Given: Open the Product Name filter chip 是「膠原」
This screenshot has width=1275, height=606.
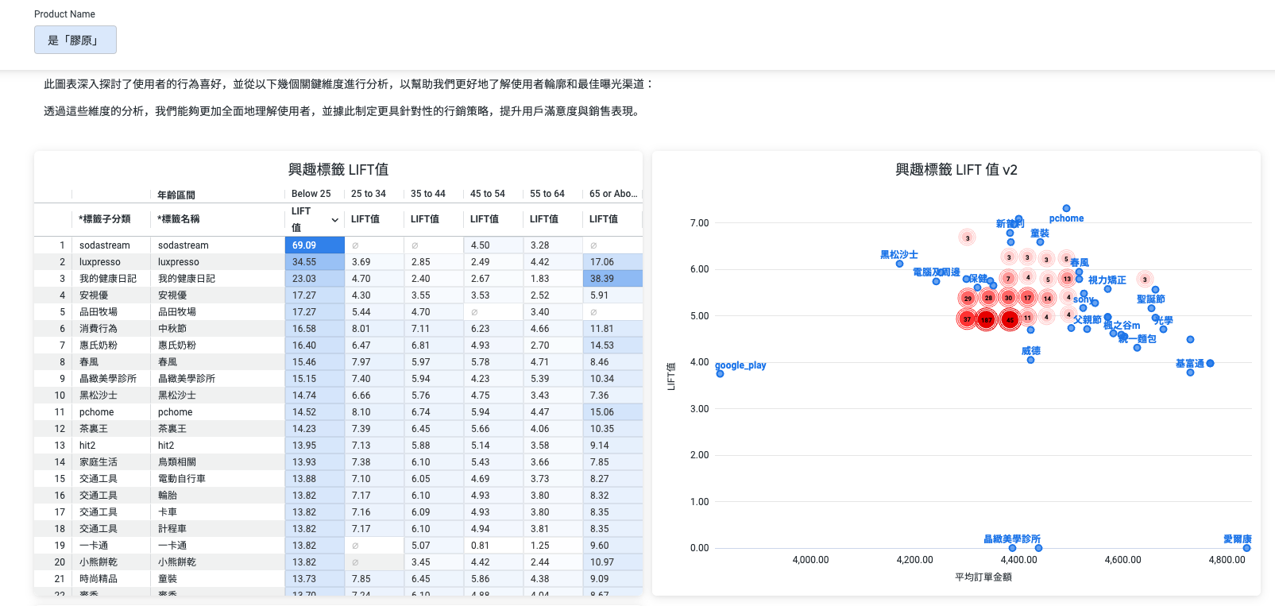Looking at the screenshot, I should (75, 40).
